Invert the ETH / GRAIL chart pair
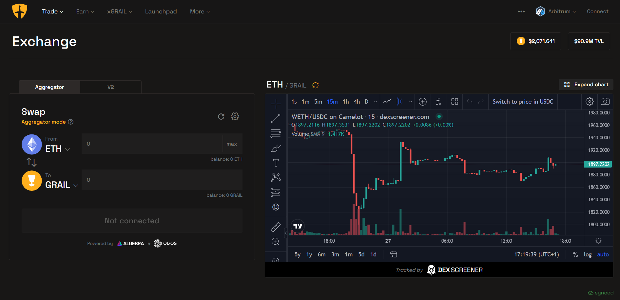Viewport: 620px width, 300px height. pos(316,85)
